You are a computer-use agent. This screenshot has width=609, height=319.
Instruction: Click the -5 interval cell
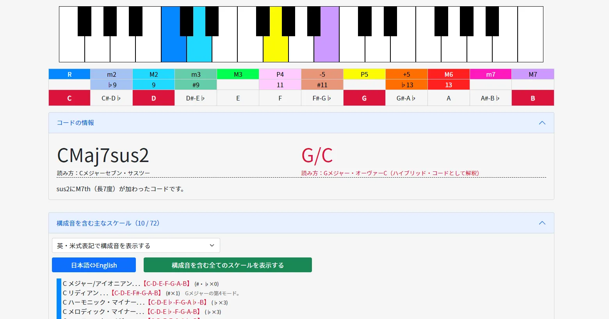(x=322, y=74)
